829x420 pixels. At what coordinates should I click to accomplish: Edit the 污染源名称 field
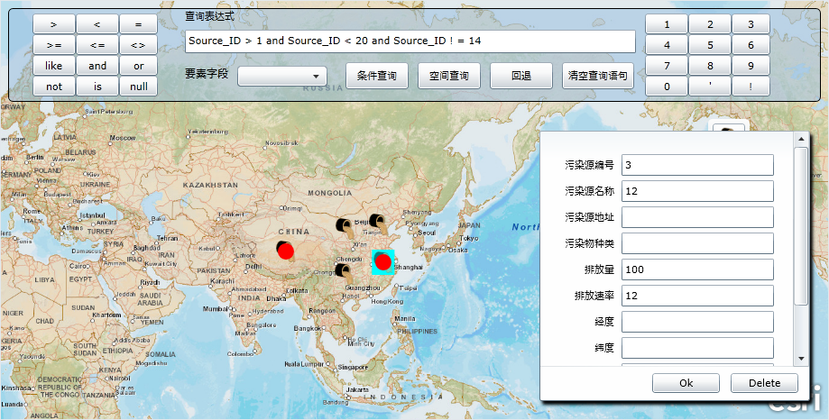(x=697, y=191)
